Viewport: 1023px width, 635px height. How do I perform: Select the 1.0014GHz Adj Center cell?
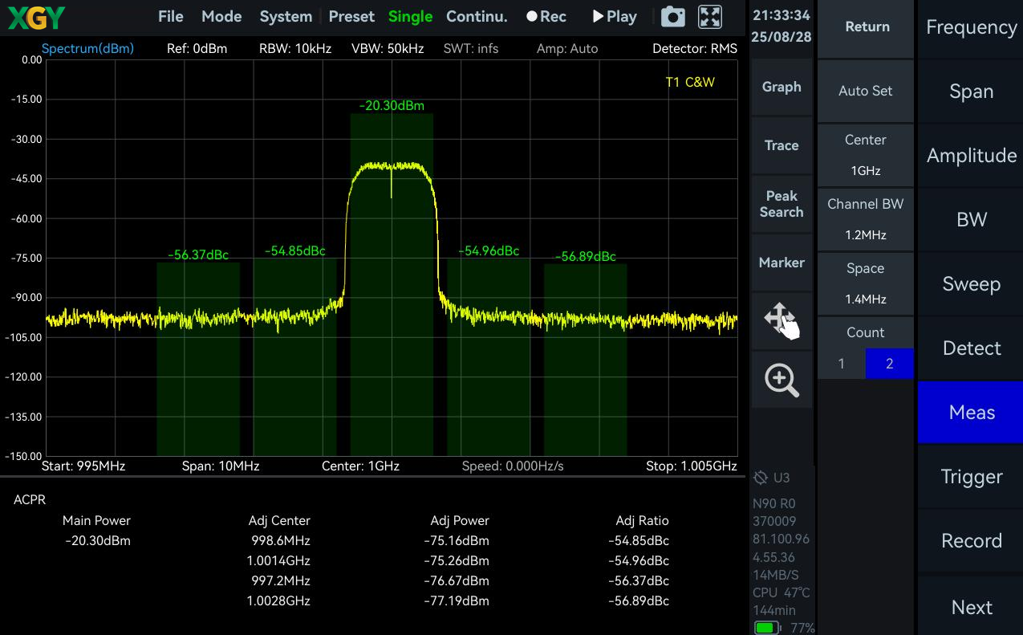(x=278, y=560)
